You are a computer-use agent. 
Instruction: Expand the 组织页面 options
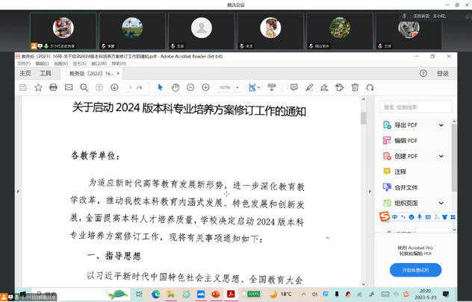click(x=441, y=203)
